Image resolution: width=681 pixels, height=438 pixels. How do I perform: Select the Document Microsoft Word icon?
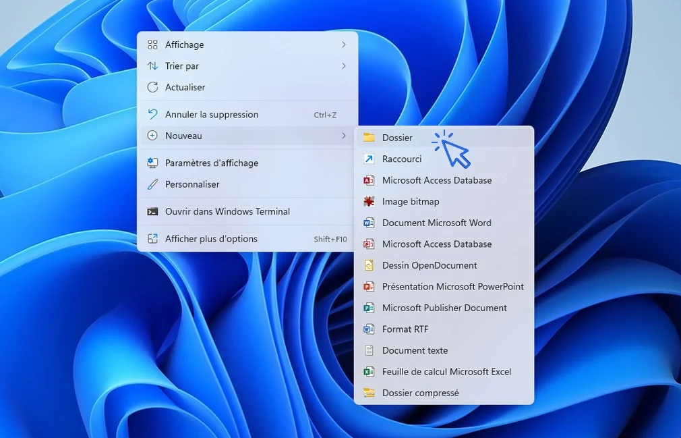coord(369,223)
